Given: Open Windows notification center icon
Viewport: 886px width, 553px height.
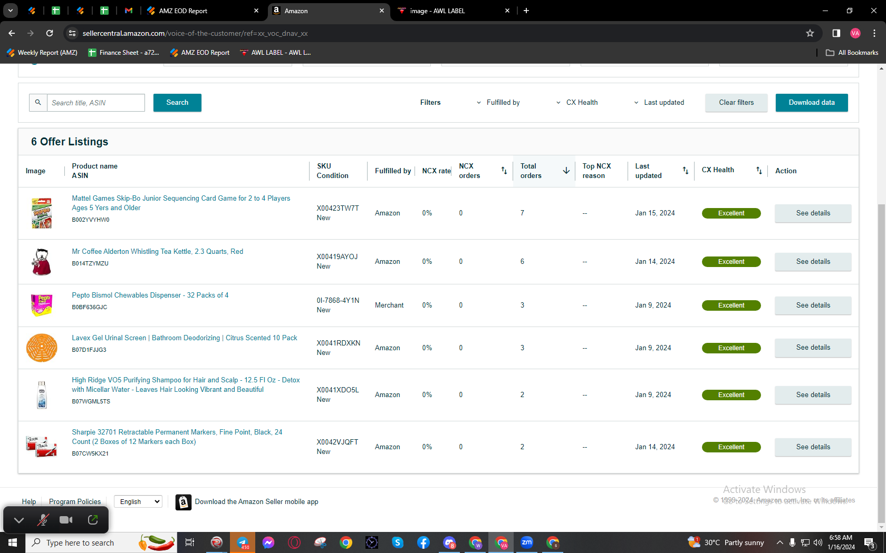Looking at the screenshot, I should [870, 542].
